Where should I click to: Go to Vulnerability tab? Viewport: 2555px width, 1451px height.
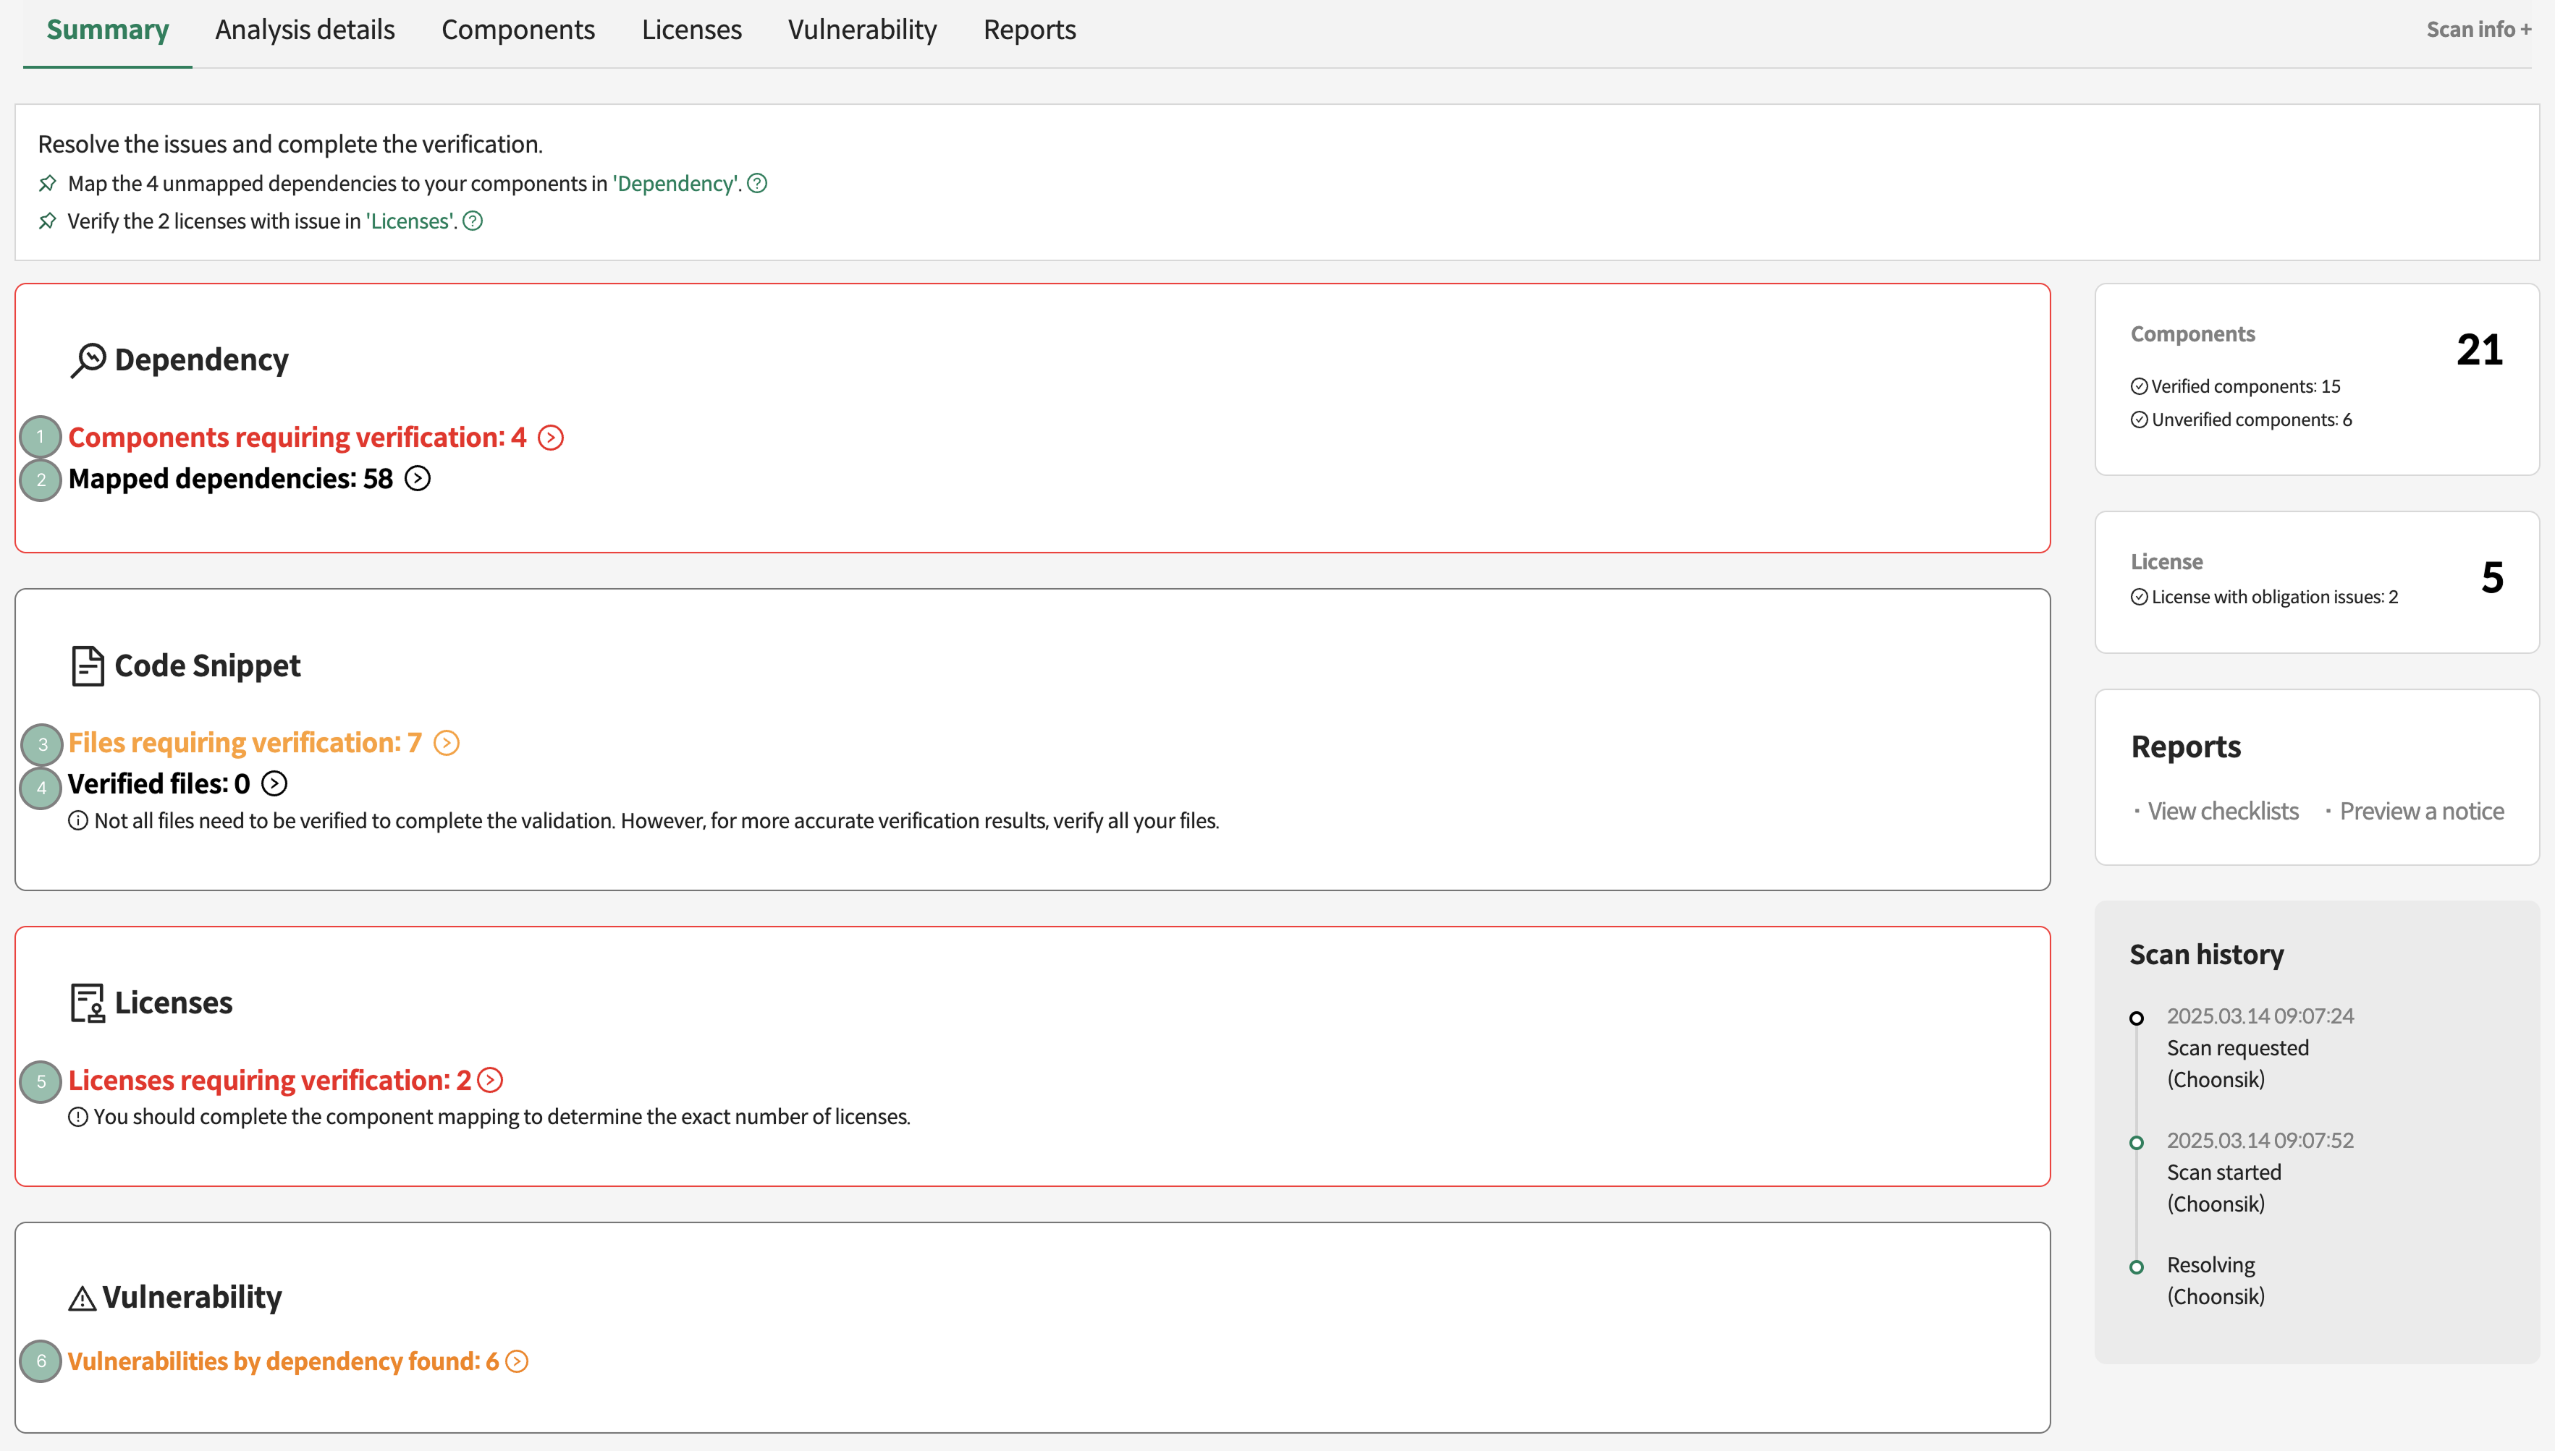coord(862,30)
